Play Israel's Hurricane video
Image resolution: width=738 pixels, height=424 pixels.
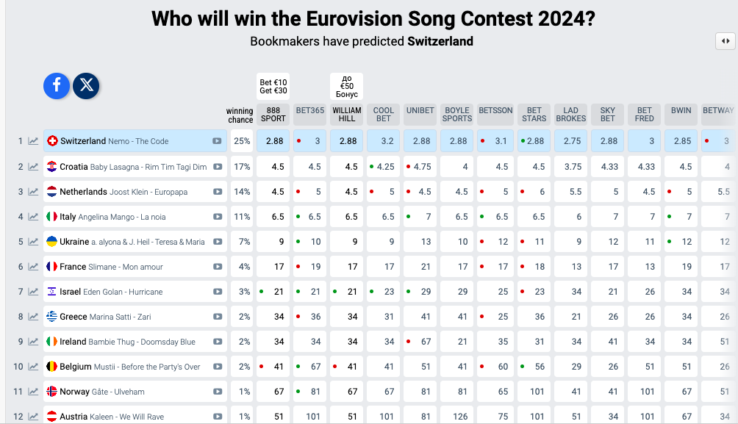point(218,292)
